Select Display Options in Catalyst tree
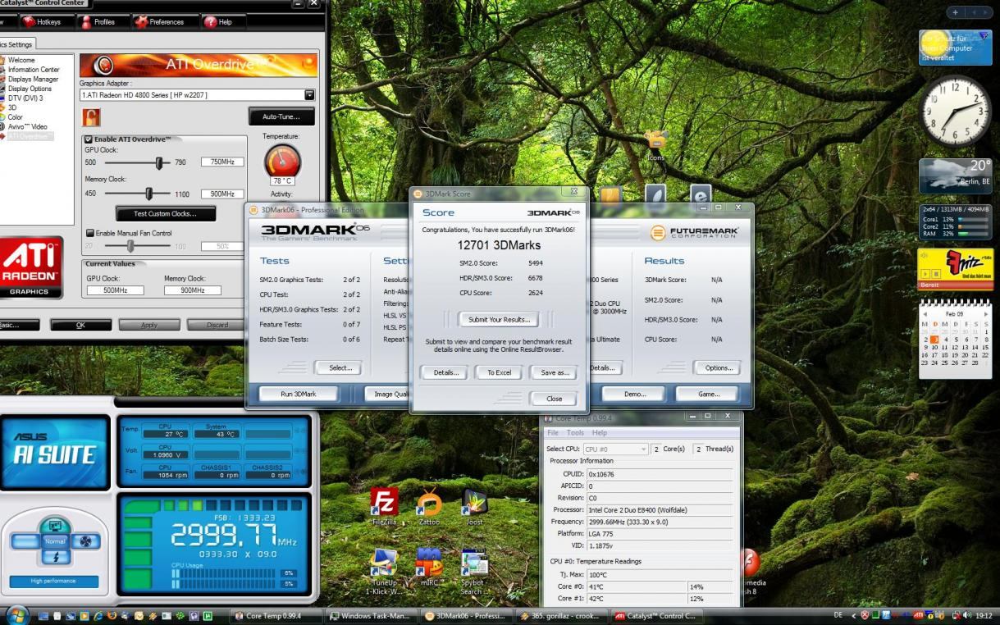This screenshot has height=625, width=1000. pos(30,89)
